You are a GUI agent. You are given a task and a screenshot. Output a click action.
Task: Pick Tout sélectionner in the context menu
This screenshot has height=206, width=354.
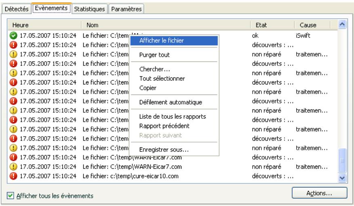click(x=174, y=78)
